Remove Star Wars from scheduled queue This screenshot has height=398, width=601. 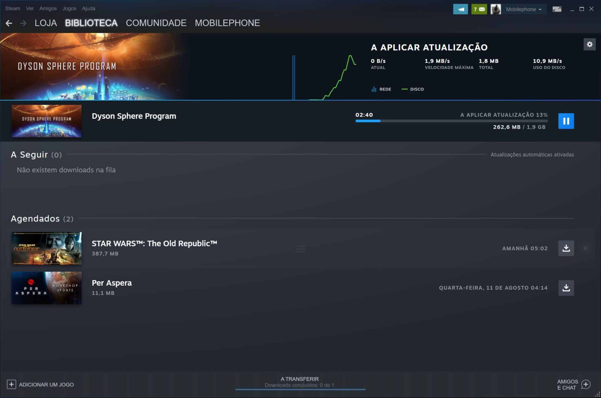585,248
